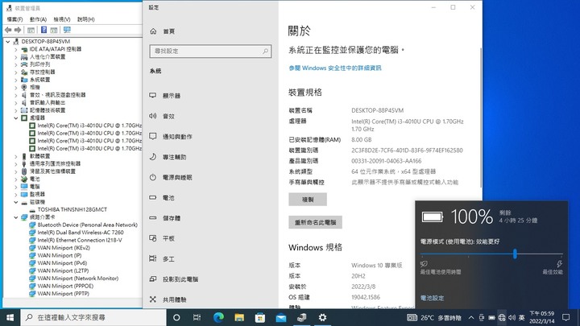
Task: Click the blue question-mark help icon in Device Manager
Action: tap(43, 30)
